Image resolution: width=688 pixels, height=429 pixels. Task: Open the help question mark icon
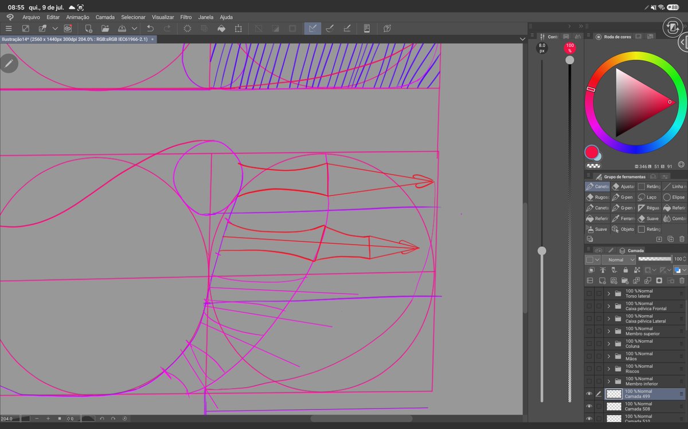pos(387,28)
